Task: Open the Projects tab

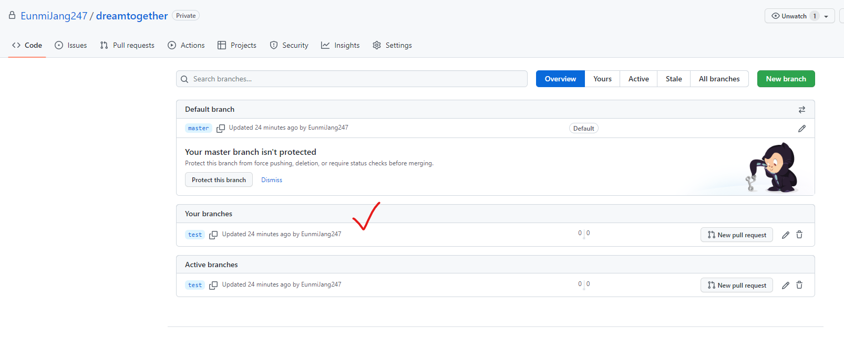Action: pos(237,45)
